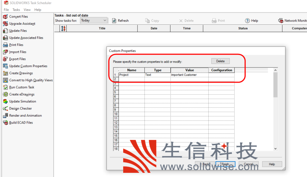The width and height of the screenshot is (307, 177).
Task: Click the Configuration column header in grid
Action: pos(222,70)
